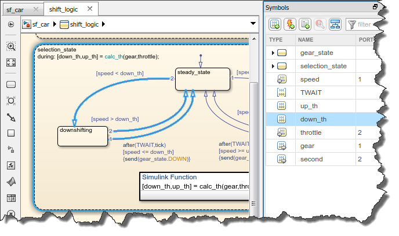
Task: Click sf_car in the breadcrumb path
Action: [41, 24]
